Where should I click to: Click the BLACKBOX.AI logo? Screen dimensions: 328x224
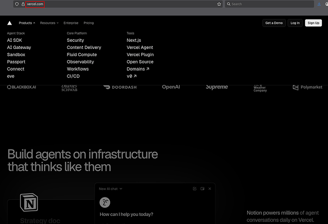[21, 87]
